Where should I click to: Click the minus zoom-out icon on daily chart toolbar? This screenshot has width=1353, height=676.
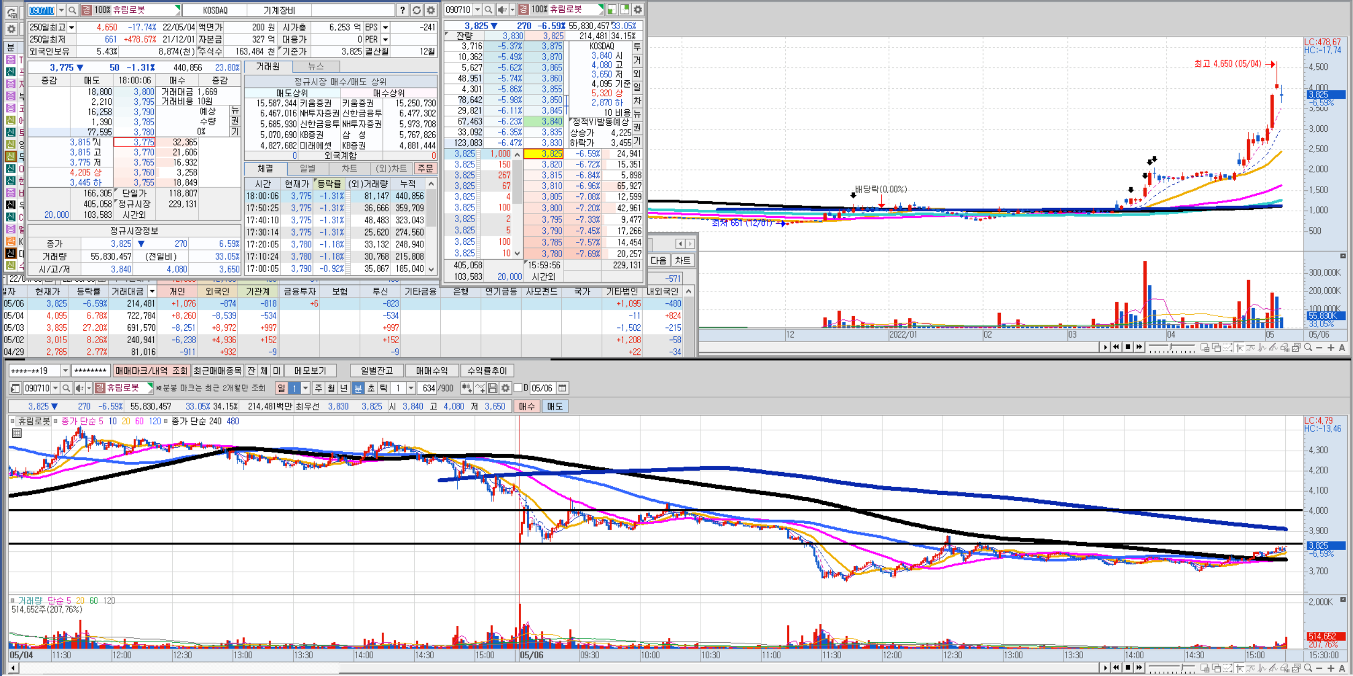[1320, 347]
